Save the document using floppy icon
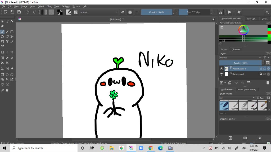This screenshot has width=271, height=152. [x=19, y=12]
